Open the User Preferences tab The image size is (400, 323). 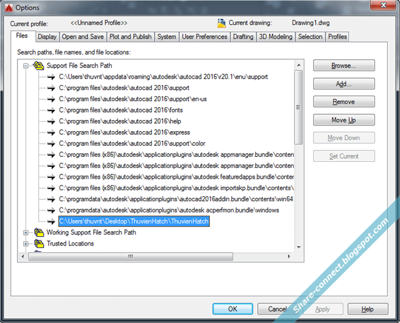[x=204, y=37]
